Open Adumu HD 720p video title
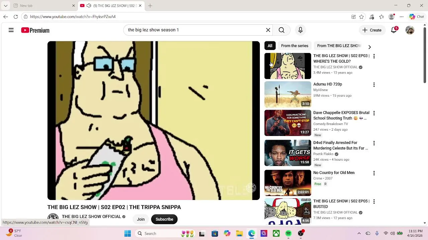Screen dimensions: 428x240 (327, 84)
